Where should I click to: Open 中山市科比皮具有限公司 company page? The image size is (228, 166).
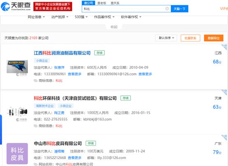pos(58,143)
